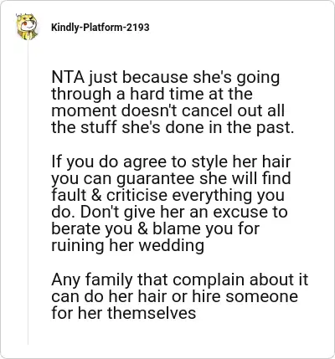
Task: Click the line 'can do her hair or hire someone'
Action: pyautogui.click(x=175, y=296)
